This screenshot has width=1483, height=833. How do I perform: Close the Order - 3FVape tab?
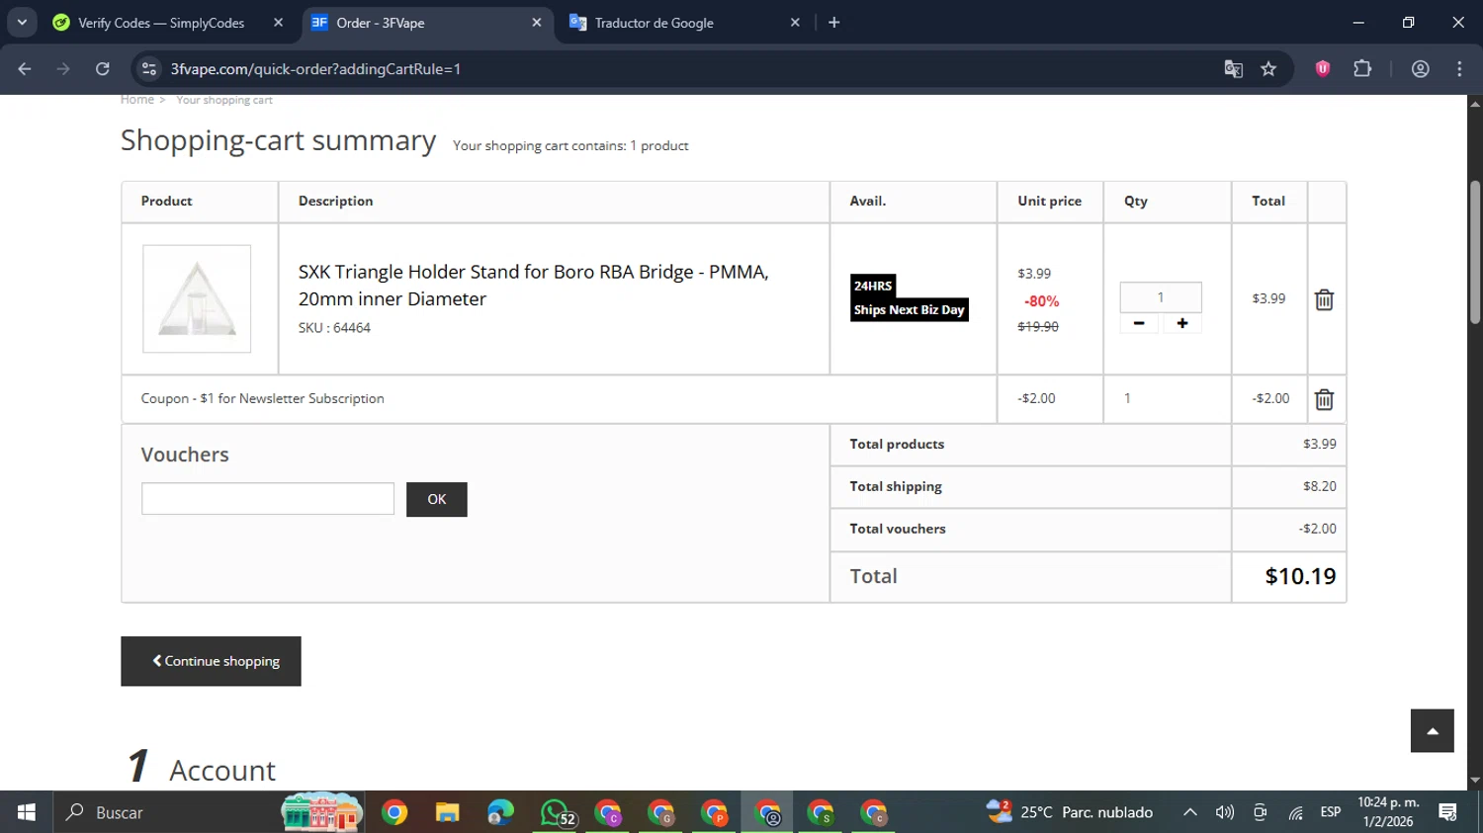pos(537,23)
